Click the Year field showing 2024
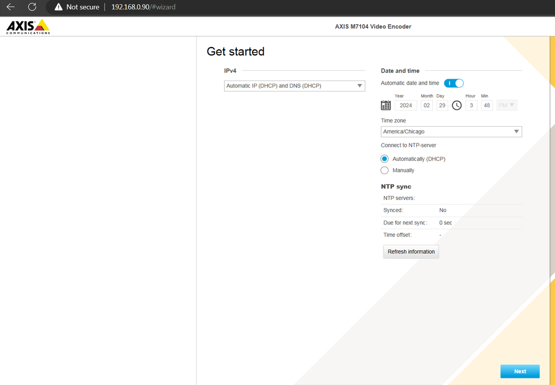 point(406,105)
